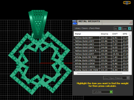This screenshot has height=100, width=134.
Task: Click the horizontal scrollbar under metals list
Action: (100, 73)
